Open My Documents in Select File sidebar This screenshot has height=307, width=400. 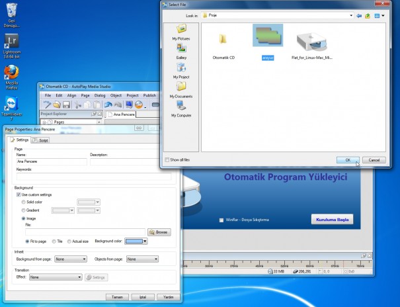[181, 90]
